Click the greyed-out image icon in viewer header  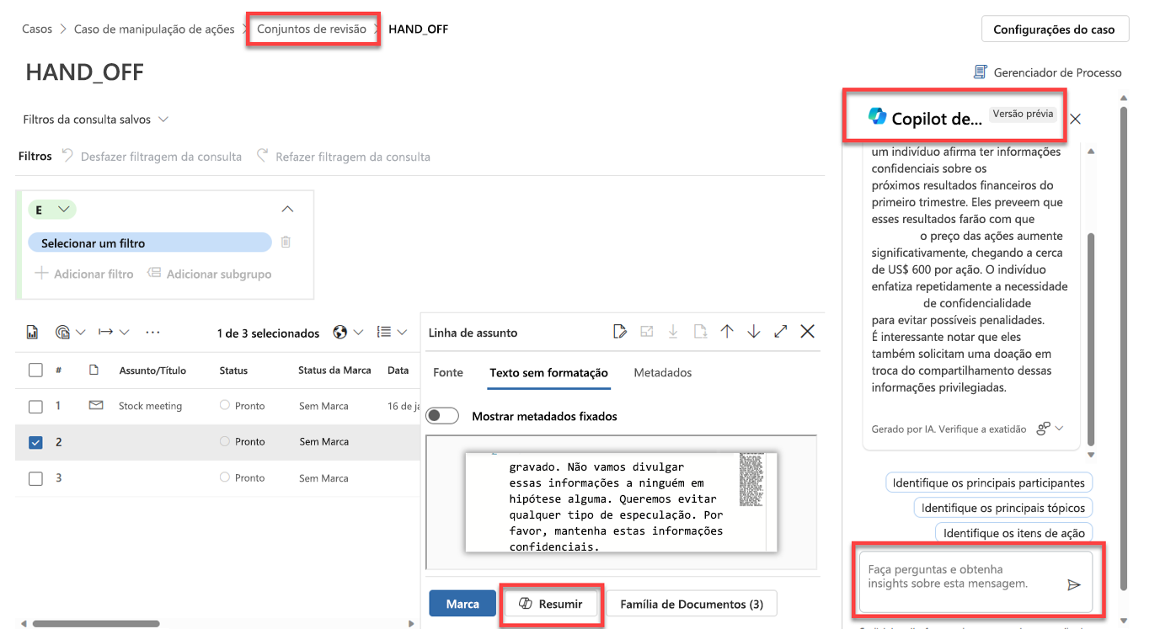647,332
